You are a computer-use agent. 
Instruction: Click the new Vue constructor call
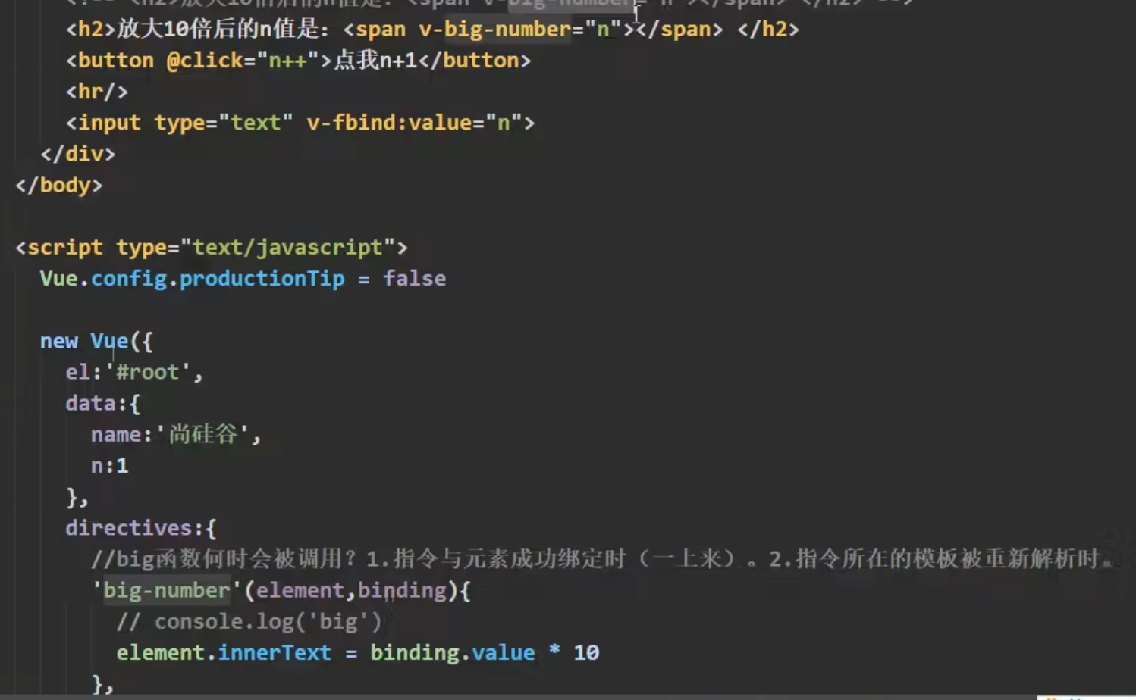coord(89,341)
